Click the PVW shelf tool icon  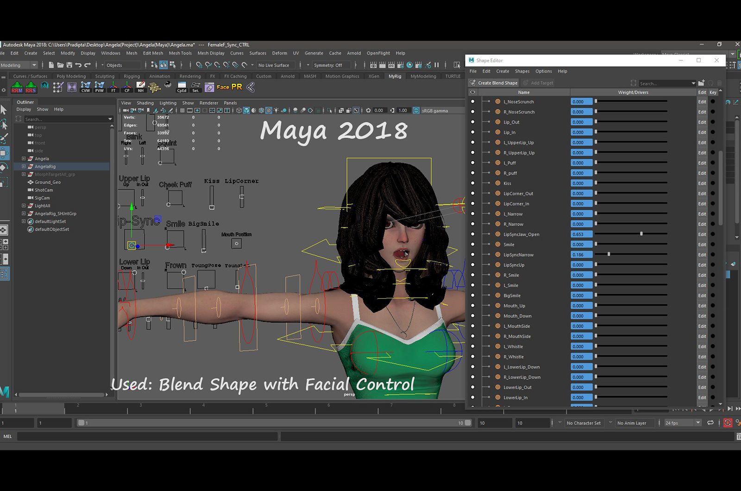[100, 87]
